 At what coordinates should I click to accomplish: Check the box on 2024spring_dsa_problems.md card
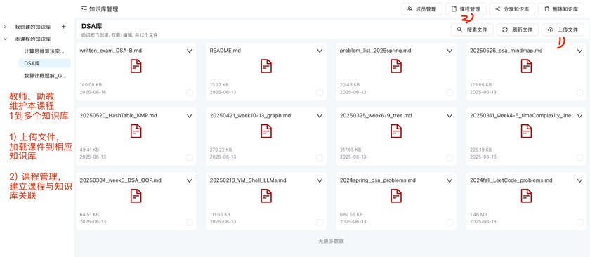[450, 223]
